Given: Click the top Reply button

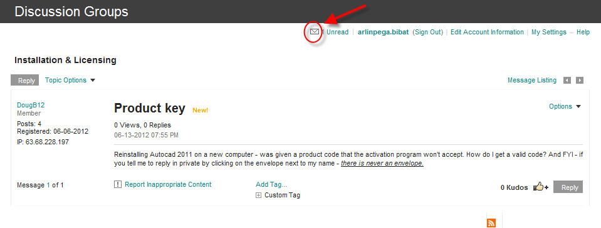Looking at the screenshot, I should coord(25,80).
